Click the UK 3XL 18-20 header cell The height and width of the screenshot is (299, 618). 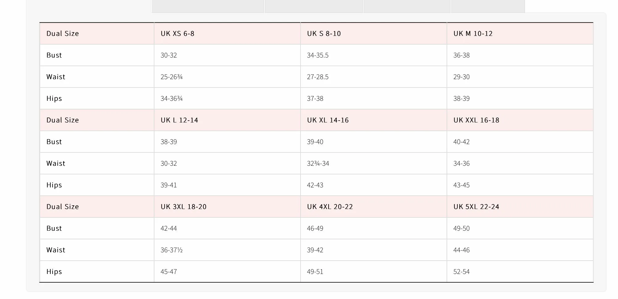[x=227, y=207]
